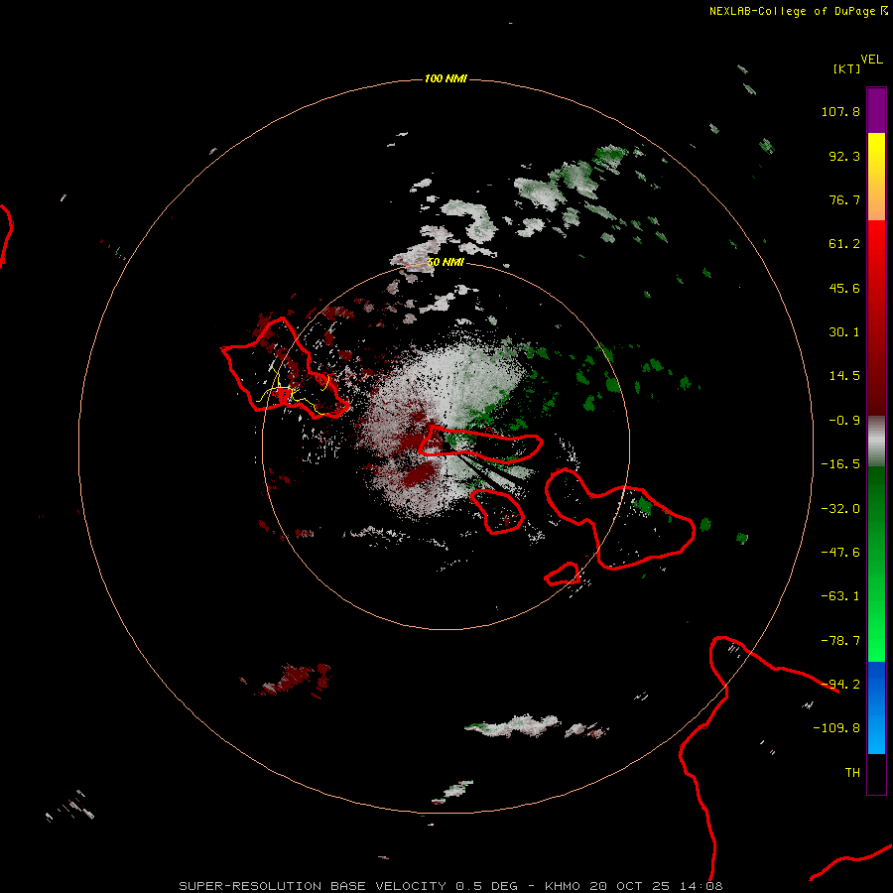The image size is (893, 893).
Task: Select the 107.8 legend value
Action: [x=840, y=111]
